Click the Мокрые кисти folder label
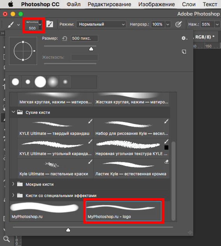221x246 pixels. coord(39,184)
